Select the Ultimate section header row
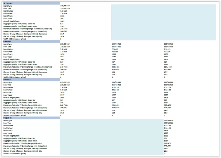 tap(7, 80)
